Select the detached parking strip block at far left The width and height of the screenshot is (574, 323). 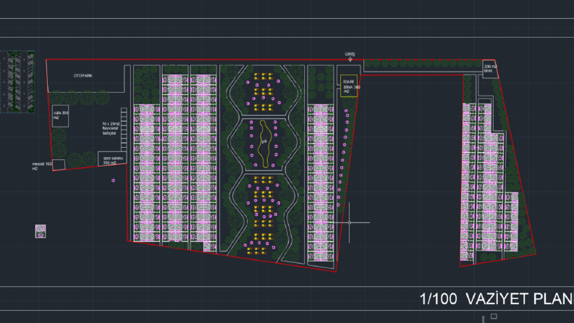17,82
